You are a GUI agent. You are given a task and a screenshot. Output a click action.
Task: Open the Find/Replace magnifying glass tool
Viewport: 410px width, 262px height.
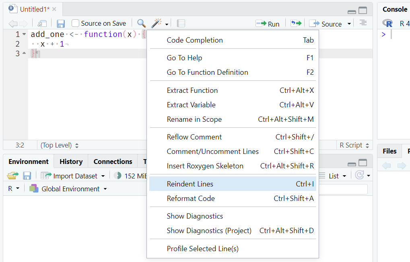point(141,24)
